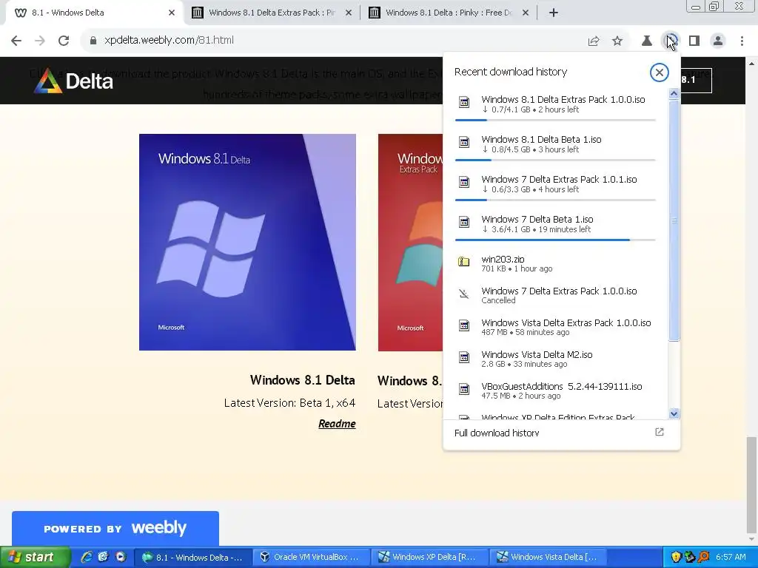Click ISO icon of Windows 7 Delta Beta 1 download

tap(464, 222)
